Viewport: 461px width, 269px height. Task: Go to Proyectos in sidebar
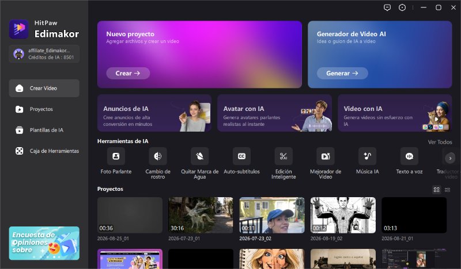coord(44,109)
